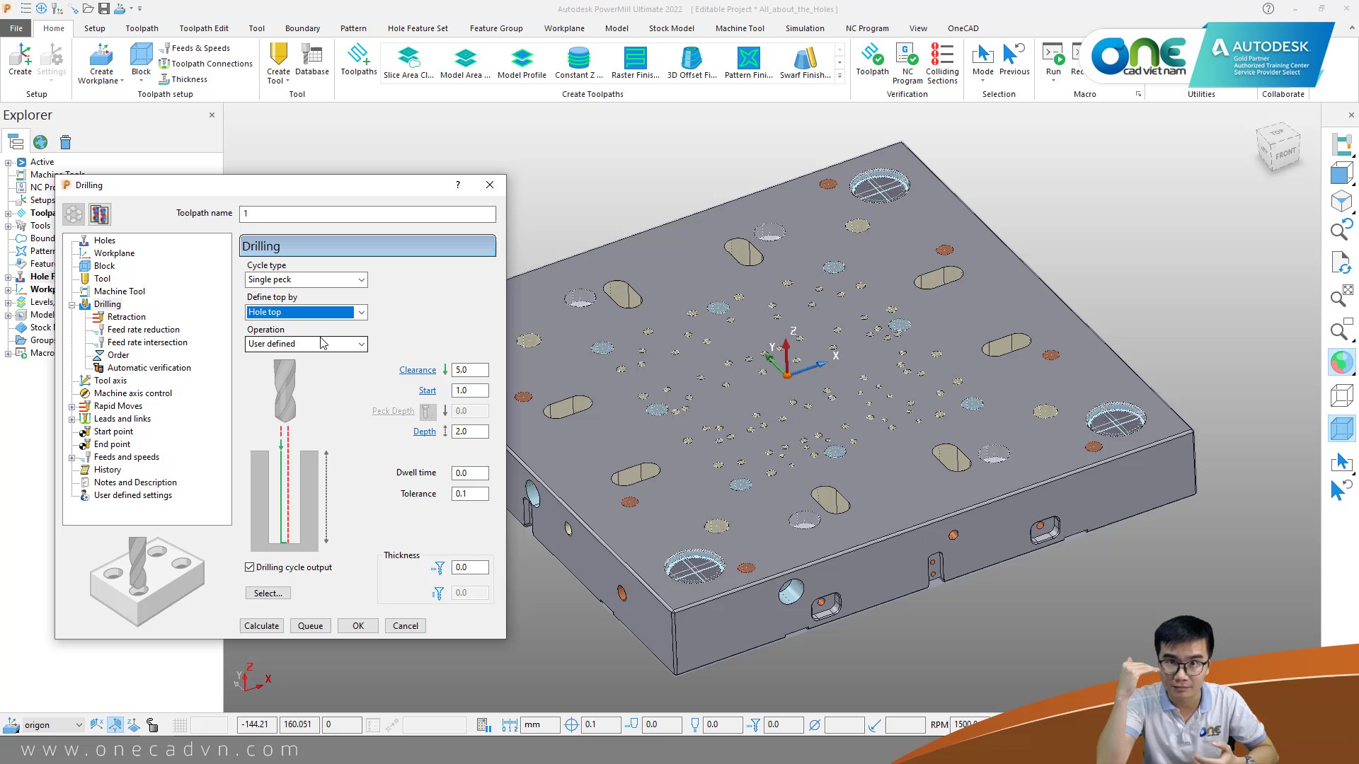
Task: Toggle Drilling cycle output checkbox
Action: (x=250, y=567)
